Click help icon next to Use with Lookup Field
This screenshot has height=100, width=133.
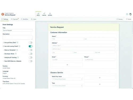click(x=19, y=46)
